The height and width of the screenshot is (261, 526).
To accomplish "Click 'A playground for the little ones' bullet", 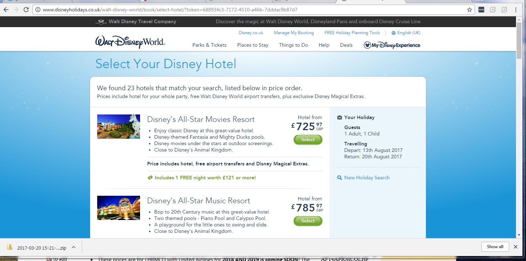I will (x=211, y=225).
